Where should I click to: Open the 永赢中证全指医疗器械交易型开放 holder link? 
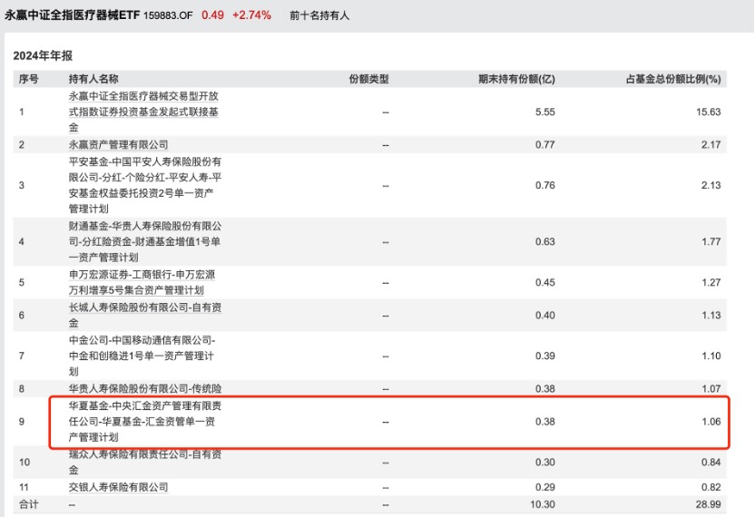pyautogui.click(x=143, y=112)
